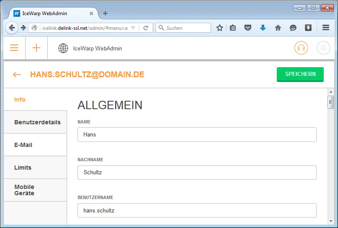338x228 pixels.
Task: Click the Name field containing Hans
Action: [x=197, y=134]
